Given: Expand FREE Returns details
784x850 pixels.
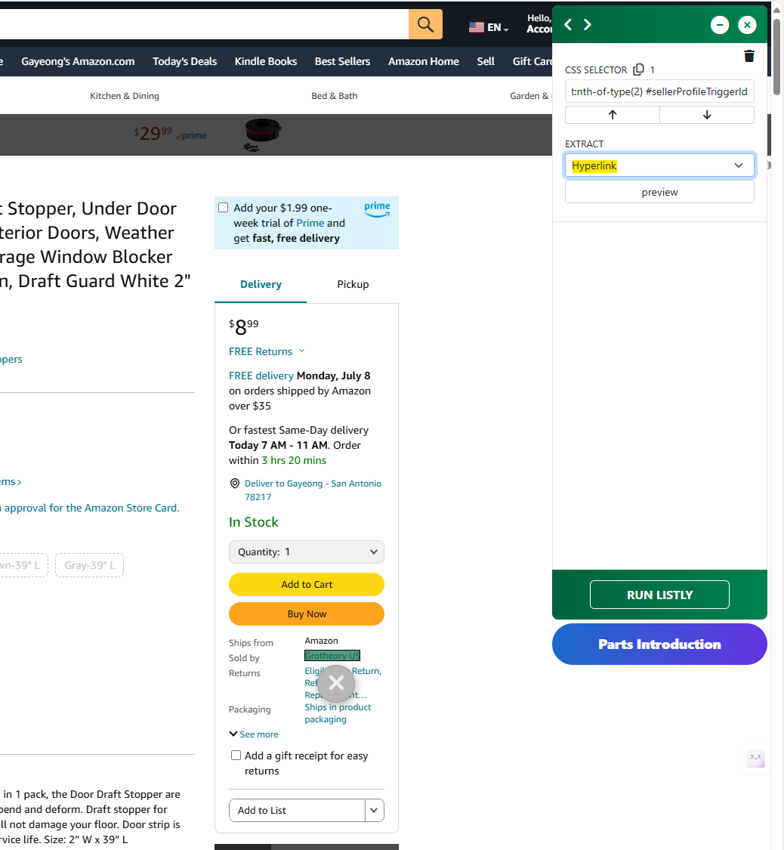Looking at the screenshot, I should tap(267, 351).
